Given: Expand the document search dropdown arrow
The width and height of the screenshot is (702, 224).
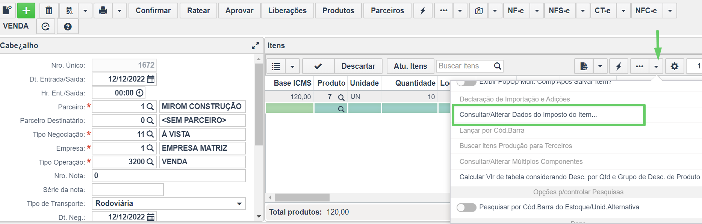Looking at the screenshot, I should click(x=85, y=11).
